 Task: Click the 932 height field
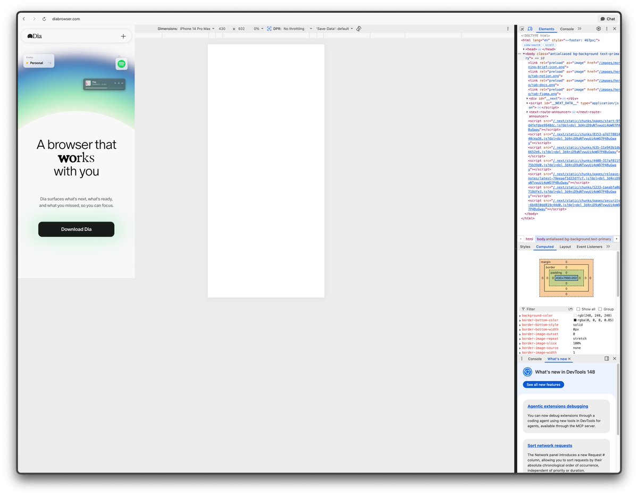(241, 29)
